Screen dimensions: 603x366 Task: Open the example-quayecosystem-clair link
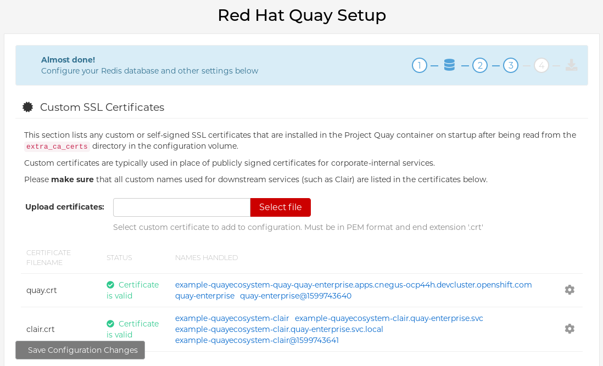232,318
